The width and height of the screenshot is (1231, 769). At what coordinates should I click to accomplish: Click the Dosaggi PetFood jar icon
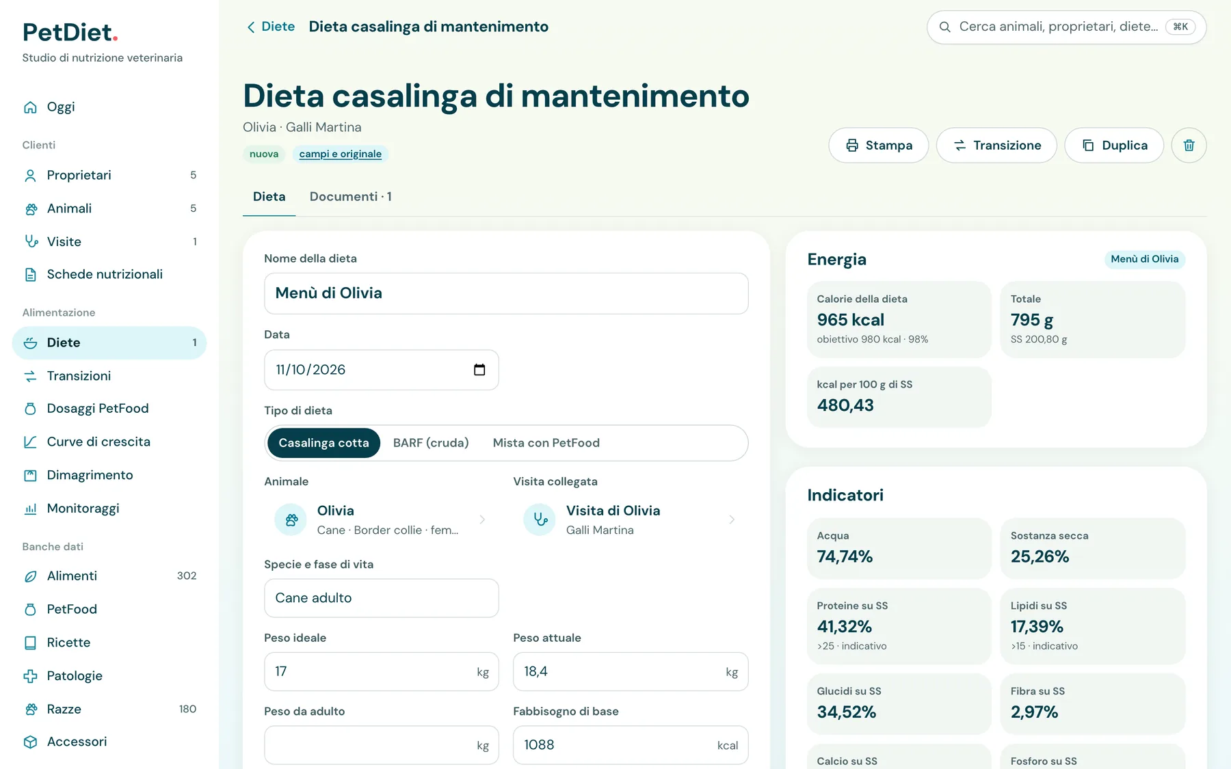(x=30, y=409)
